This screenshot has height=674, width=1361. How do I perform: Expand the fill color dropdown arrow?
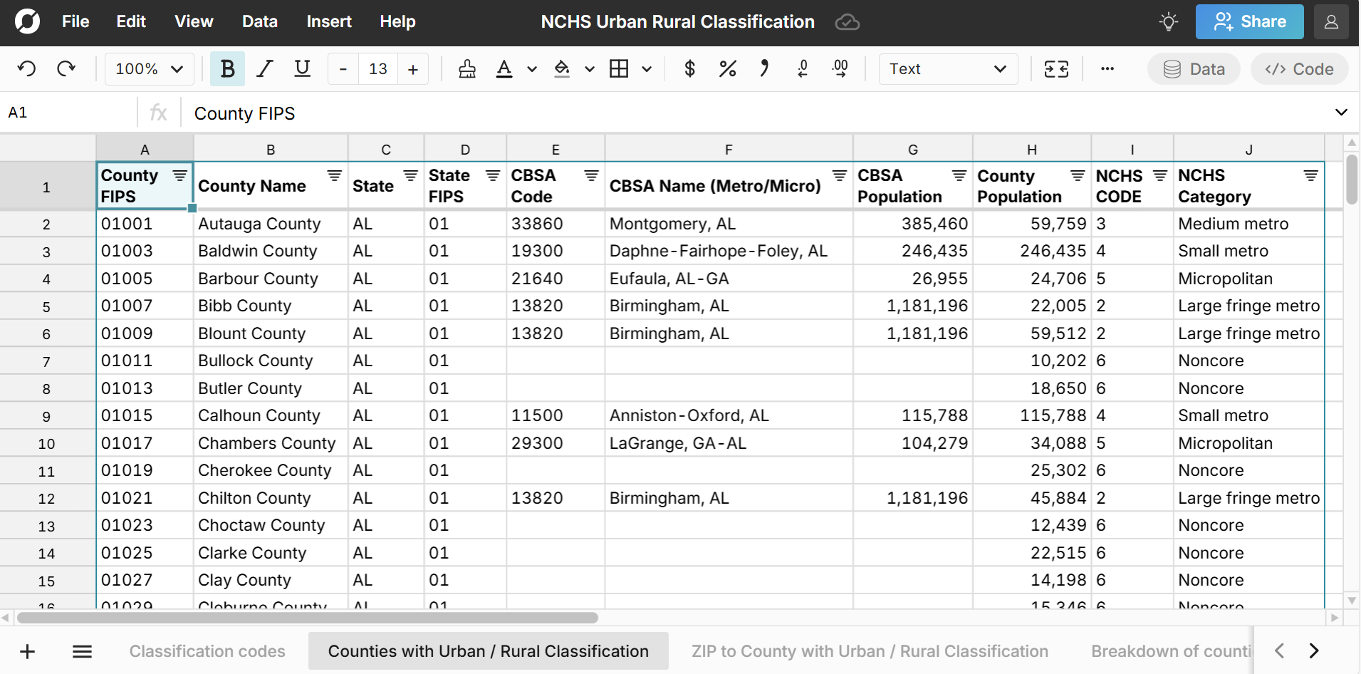[589, 68]
